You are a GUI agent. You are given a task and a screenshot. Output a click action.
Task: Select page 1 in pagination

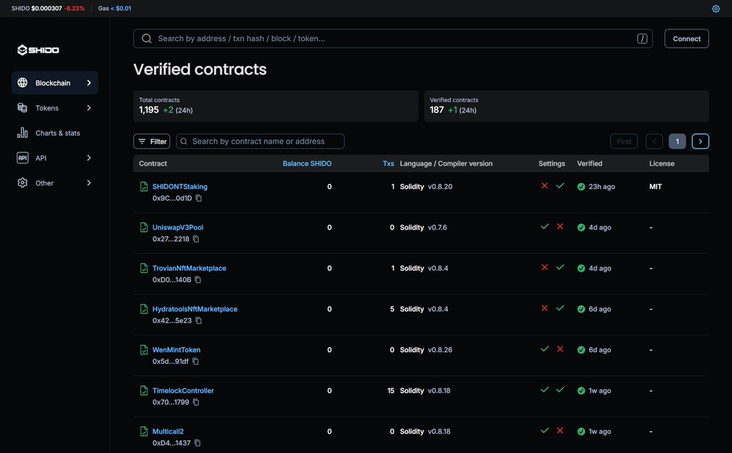[677, 141]
